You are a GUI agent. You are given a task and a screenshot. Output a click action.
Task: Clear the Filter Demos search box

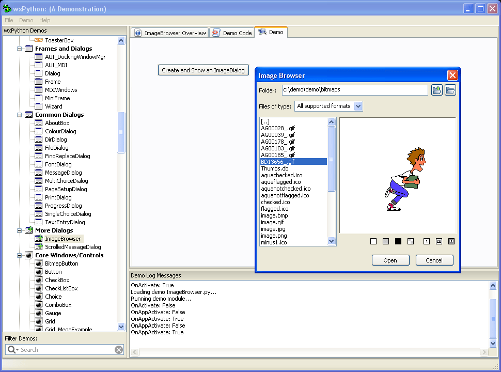[119, 350]
